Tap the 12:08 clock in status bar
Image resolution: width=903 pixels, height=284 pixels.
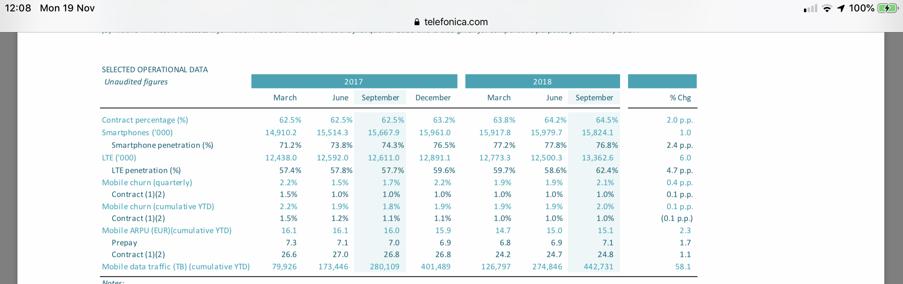[x=18, y=8]
